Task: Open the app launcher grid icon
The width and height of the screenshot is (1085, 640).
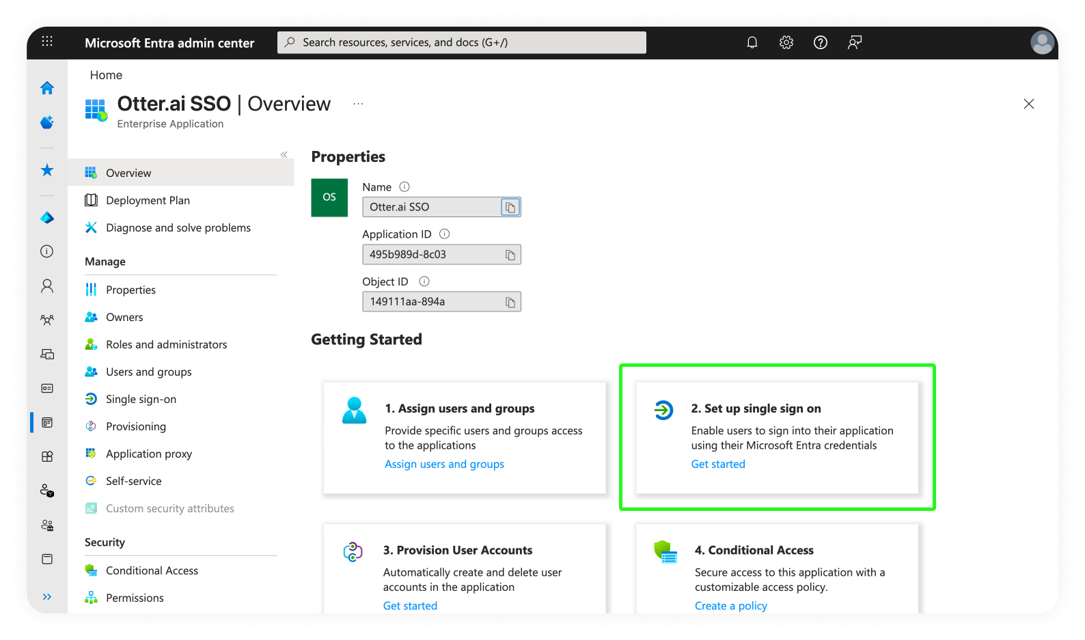Action: point(47,42)
